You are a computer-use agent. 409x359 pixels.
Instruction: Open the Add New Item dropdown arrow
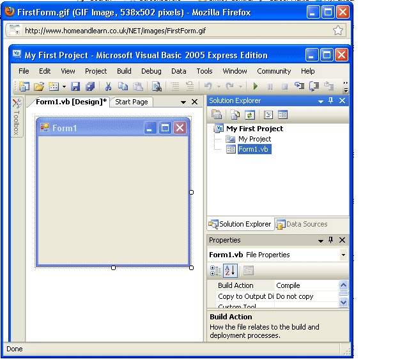click(x=64, y=86)
